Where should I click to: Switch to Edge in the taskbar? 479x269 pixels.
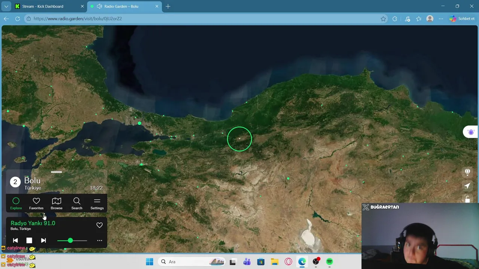point(302,262)
